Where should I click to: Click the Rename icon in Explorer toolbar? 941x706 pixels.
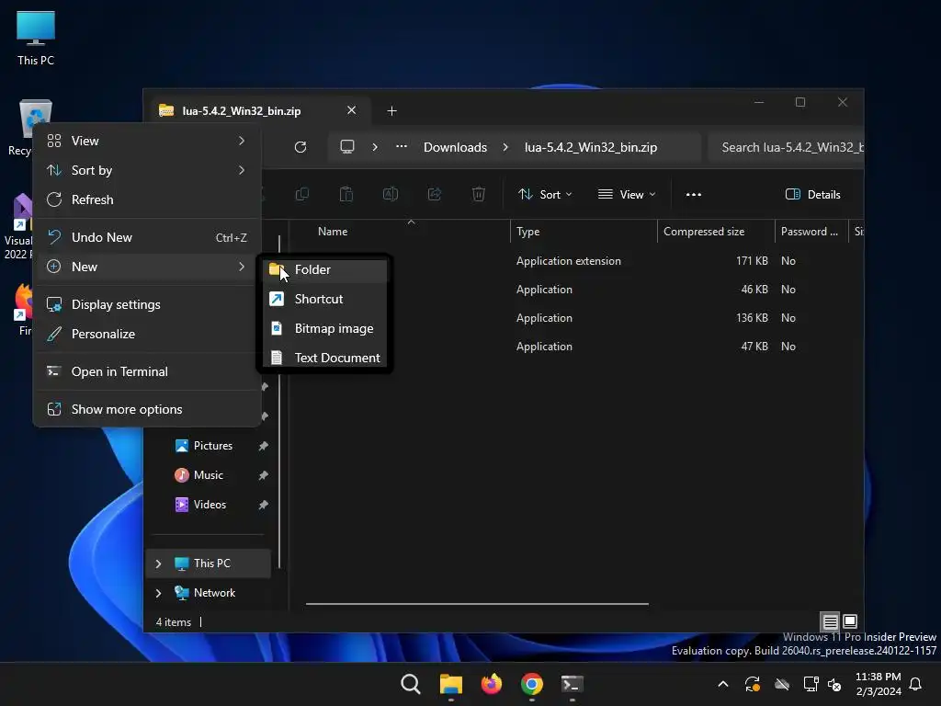pos(390,194)
